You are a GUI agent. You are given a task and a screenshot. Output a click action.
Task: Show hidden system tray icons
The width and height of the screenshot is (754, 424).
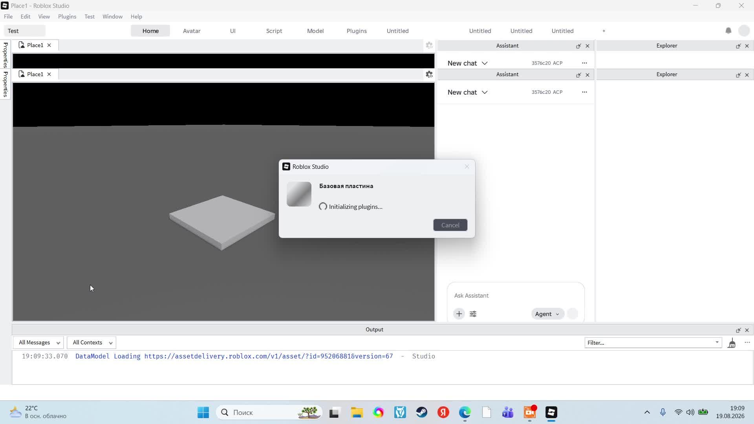647,412
